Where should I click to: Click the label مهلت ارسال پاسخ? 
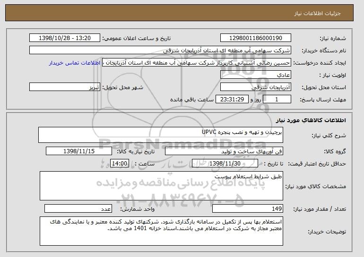pyautogui.click(x=323, y=100)
